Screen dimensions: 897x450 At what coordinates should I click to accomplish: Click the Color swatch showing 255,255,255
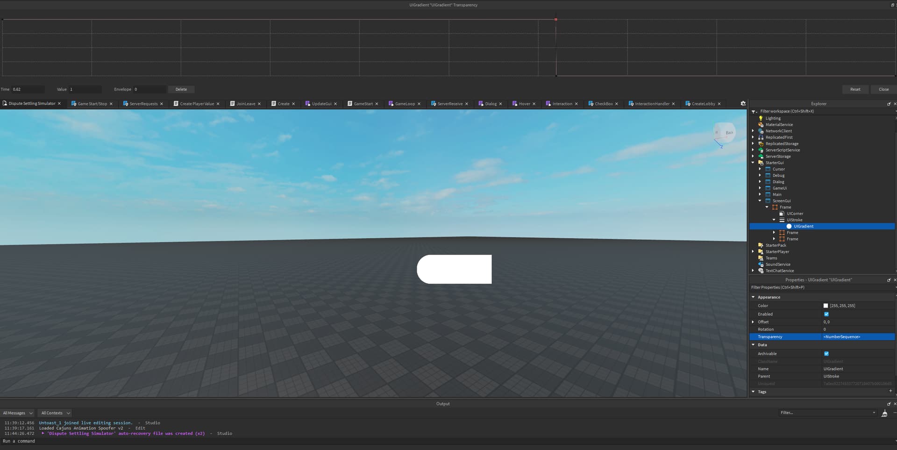(826, 305)
